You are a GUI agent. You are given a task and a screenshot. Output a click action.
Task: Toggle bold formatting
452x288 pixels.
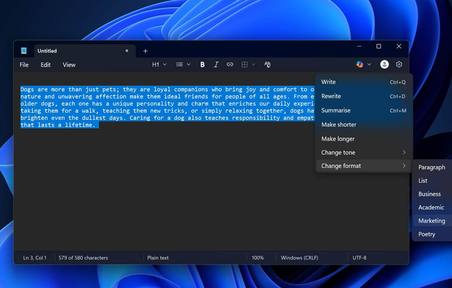point(202,64)
